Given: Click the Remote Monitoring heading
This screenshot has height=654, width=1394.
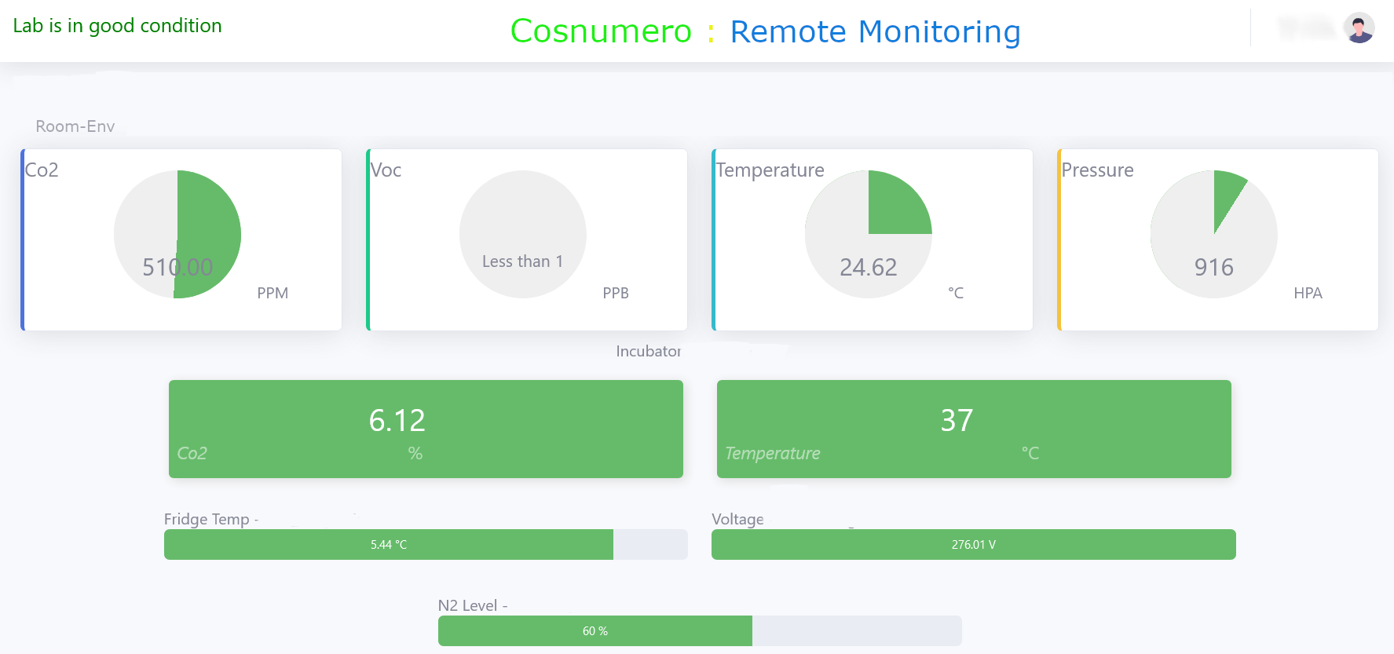Looking at the screenshot, I should [875, 31].
